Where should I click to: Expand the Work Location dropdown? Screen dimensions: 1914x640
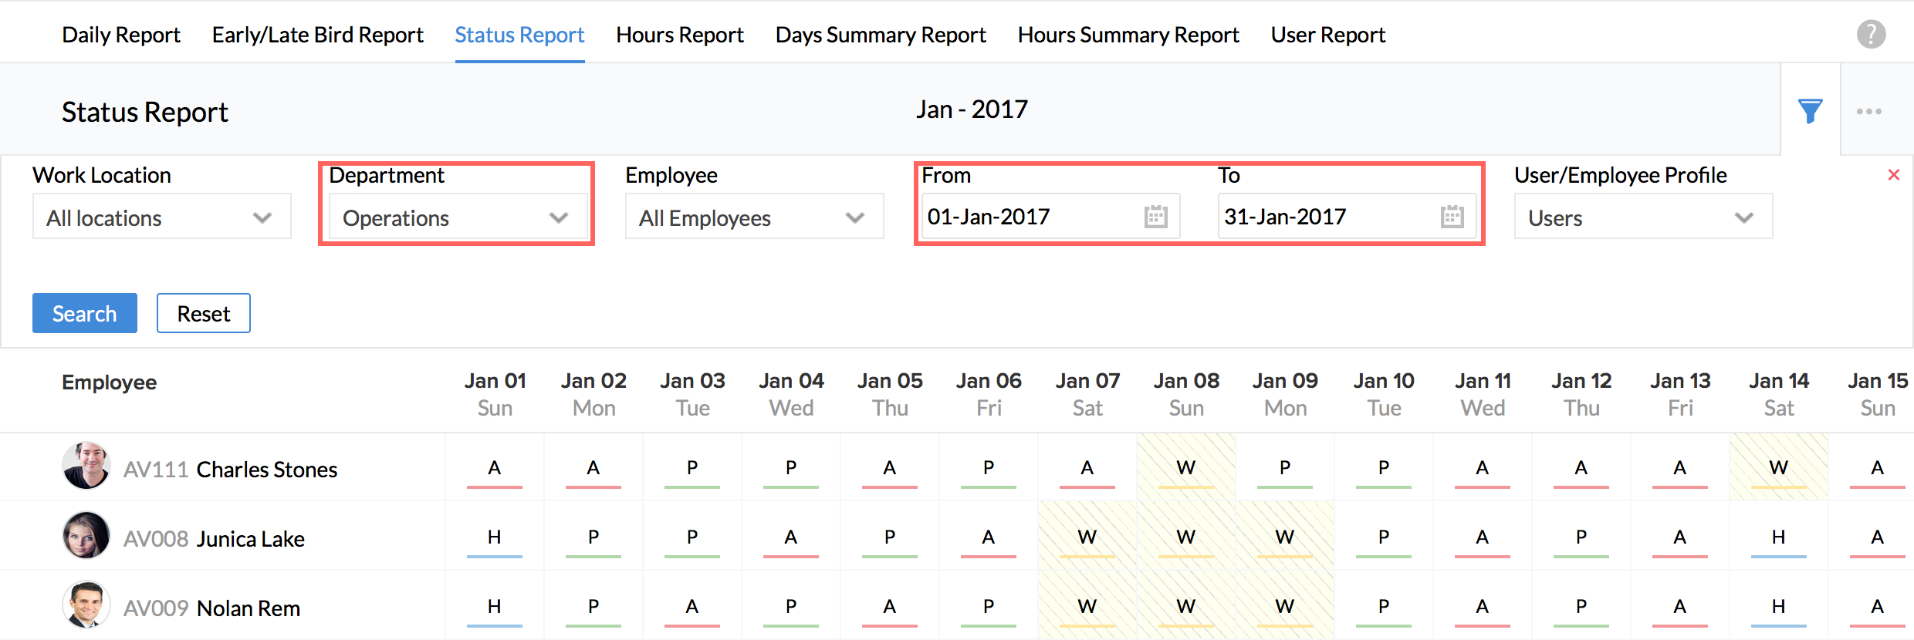pyautogui.click(x=161, y=217)
